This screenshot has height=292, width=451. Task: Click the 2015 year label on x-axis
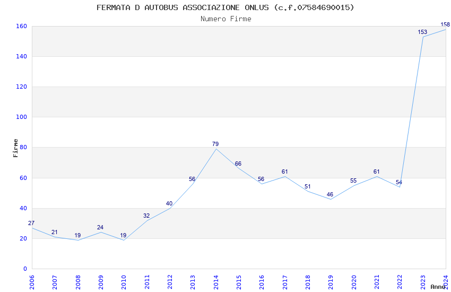[239, 282]
